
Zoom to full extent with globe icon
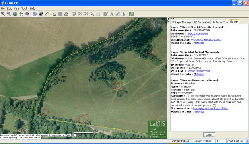pyautogui.click(x=15, y=14)
